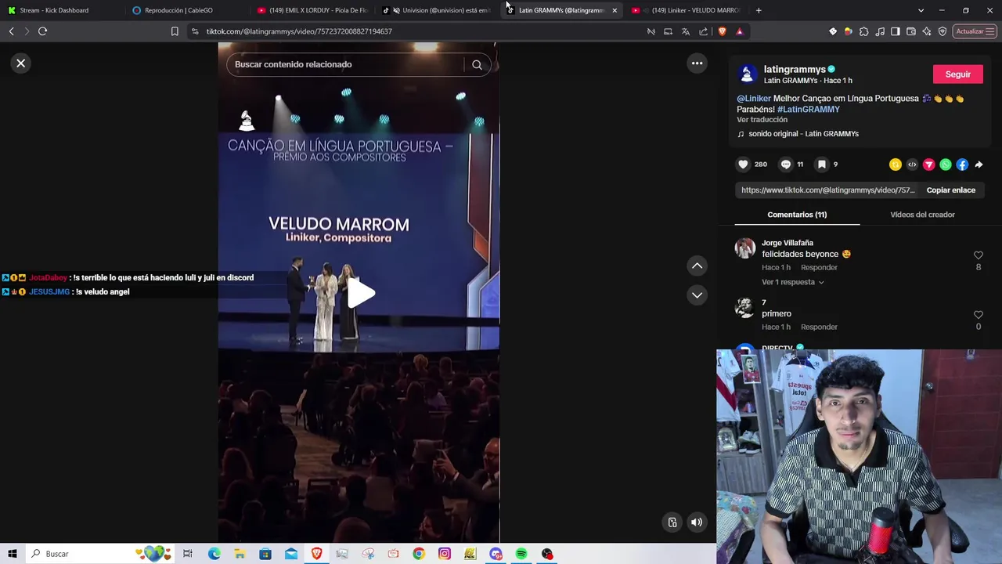Image resolution: width=1002 pixels, height=564 pixels.
Task: Open Instagram from the taskbar
Action: [x=445, y=554]
